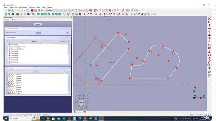Select the Create point tool
The width and height of the screenshot is (216, 121).
coord(84,14)
